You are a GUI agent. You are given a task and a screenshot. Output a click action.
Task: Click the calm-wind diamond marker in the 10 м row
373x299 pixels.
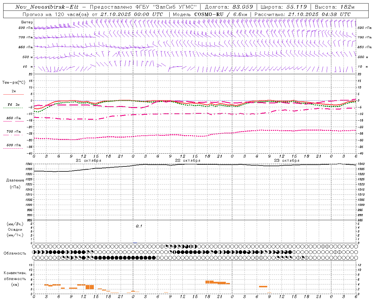click(158, 66)
